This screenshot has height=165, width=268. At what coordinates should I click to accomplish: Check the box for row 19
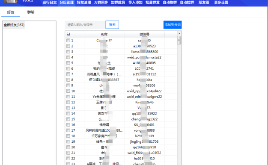click(68, 141)
